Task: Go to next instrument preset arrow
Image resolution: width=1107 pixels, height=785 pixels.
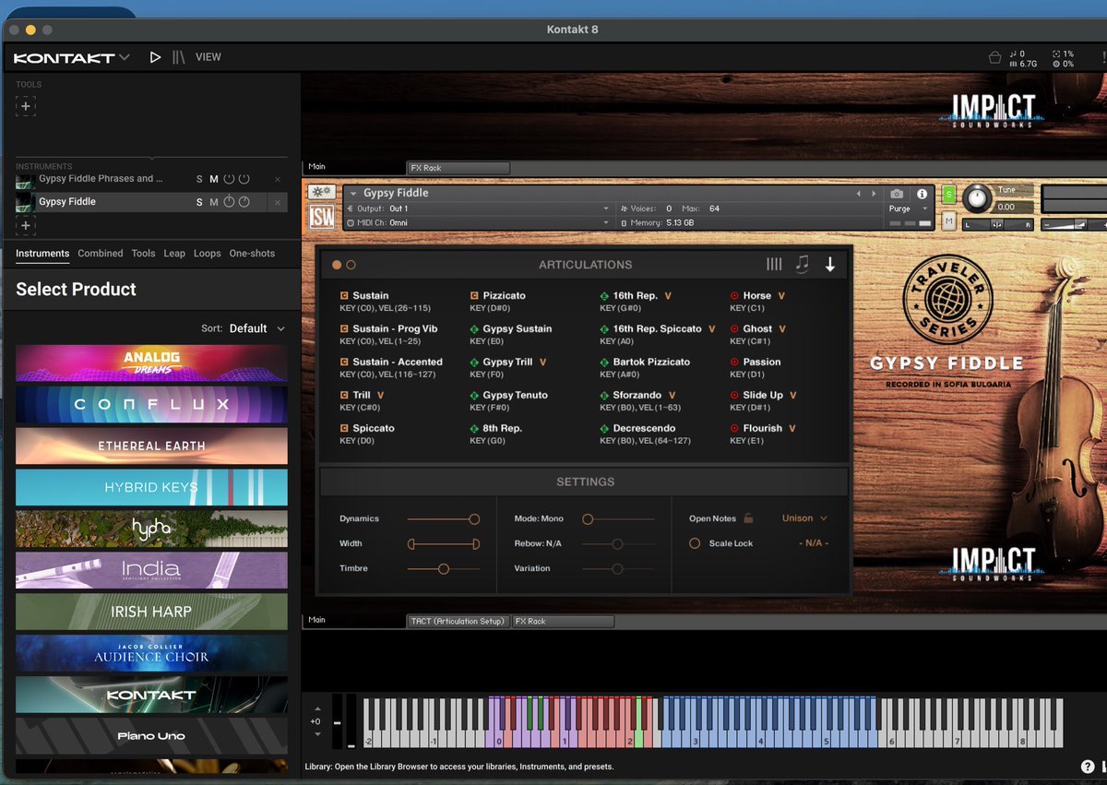Action: point(873,194)
